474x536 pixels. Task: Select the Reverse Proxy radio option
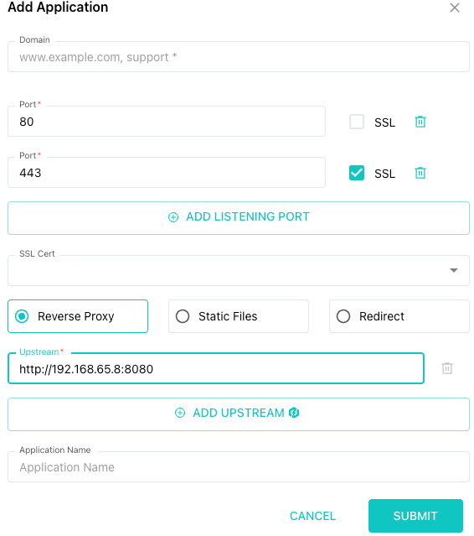78,316
